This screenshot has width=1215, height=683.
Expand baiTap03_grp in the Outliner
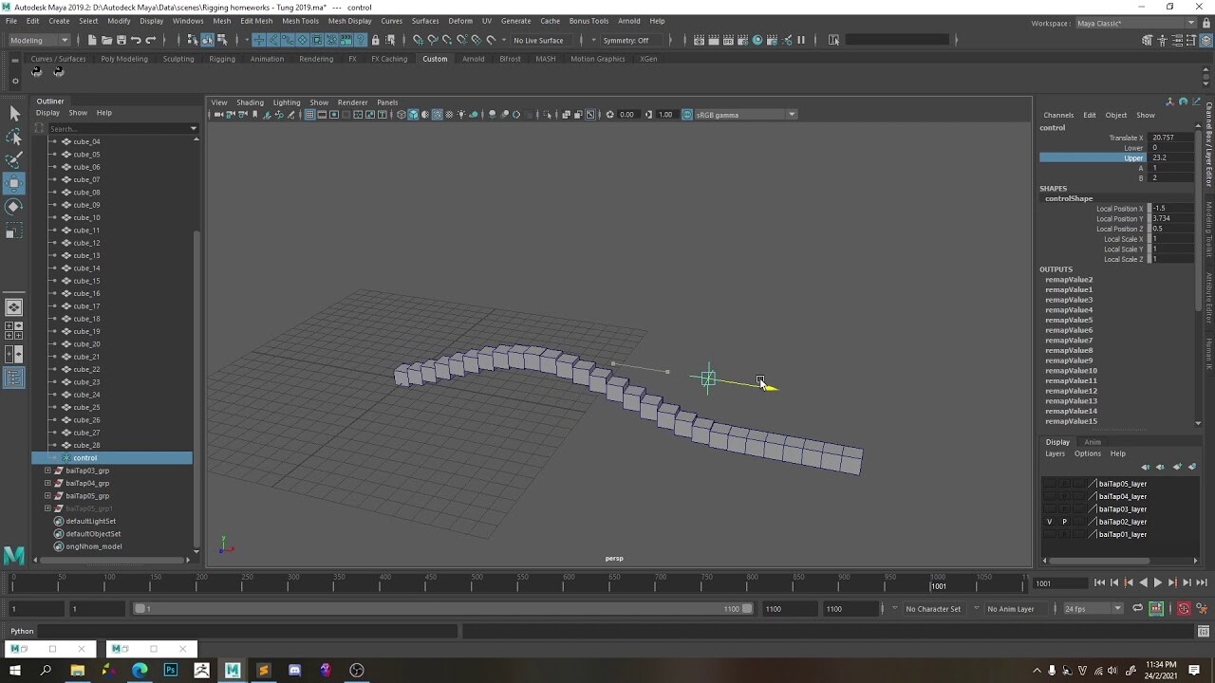(x=47, y=470)
